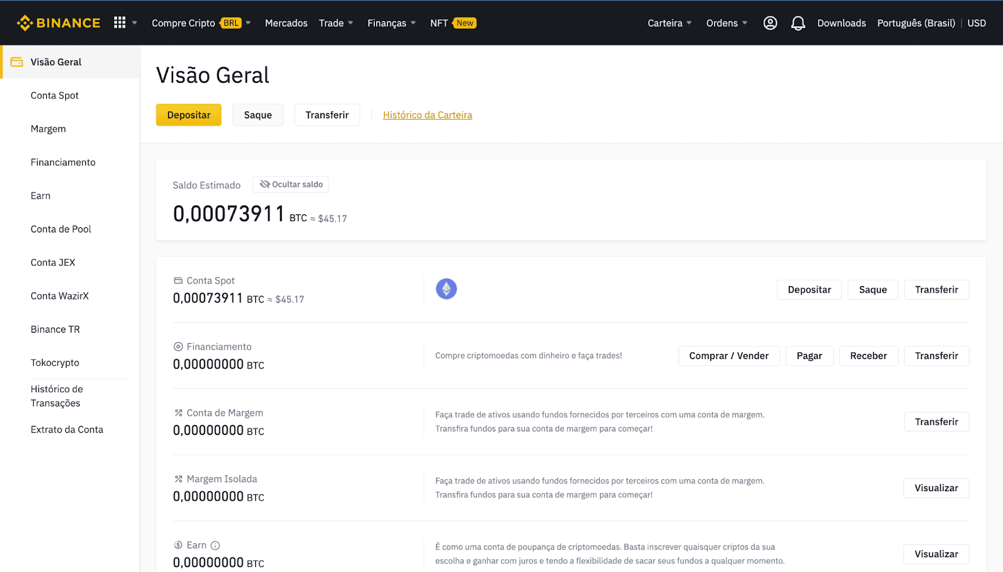
Task: Open the notifications bell icon
Action: tap(798, 23)
